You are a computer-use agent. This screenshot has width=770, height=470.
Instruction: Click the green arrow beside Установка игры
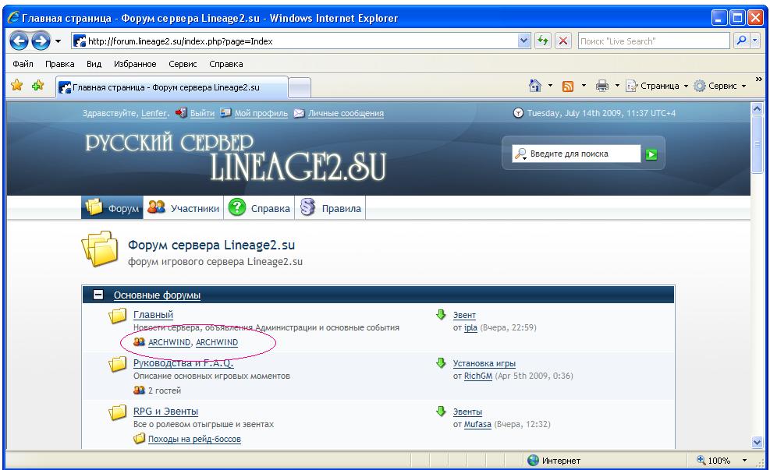pos(441,363)
